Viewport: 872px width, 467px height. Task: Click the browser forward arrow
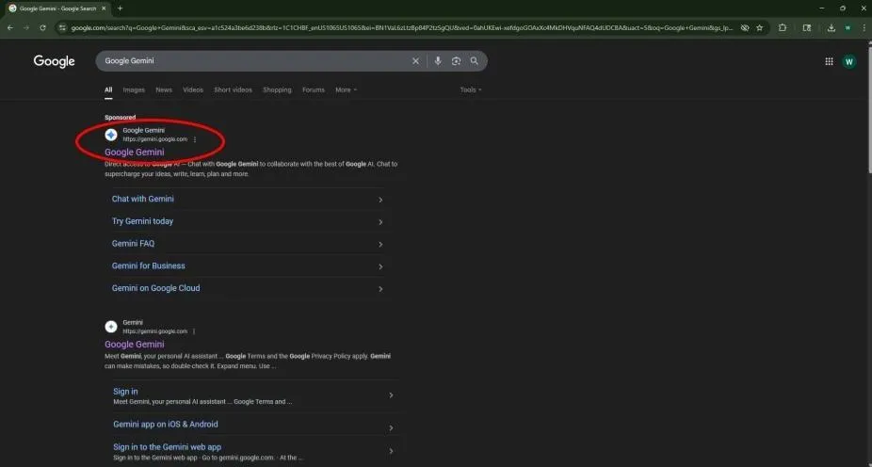26,28
